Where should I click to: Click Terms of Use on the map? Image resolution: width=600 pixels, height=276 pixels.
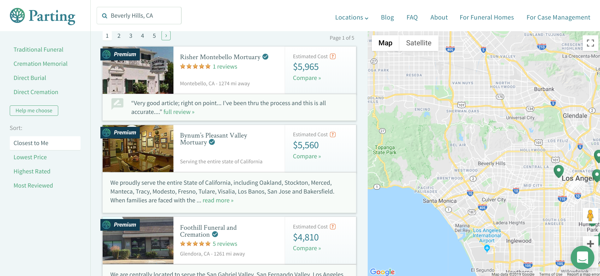point(551,274)
